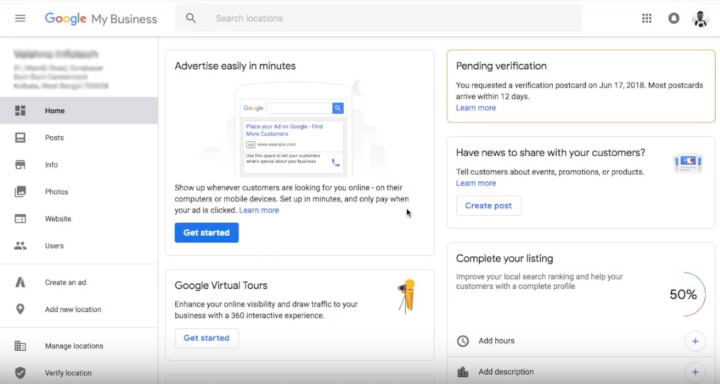Image resolution: width=720 pixels, height=384 pixels.
Task: Open the account profile avatar
Action: (x=700, y=19)
